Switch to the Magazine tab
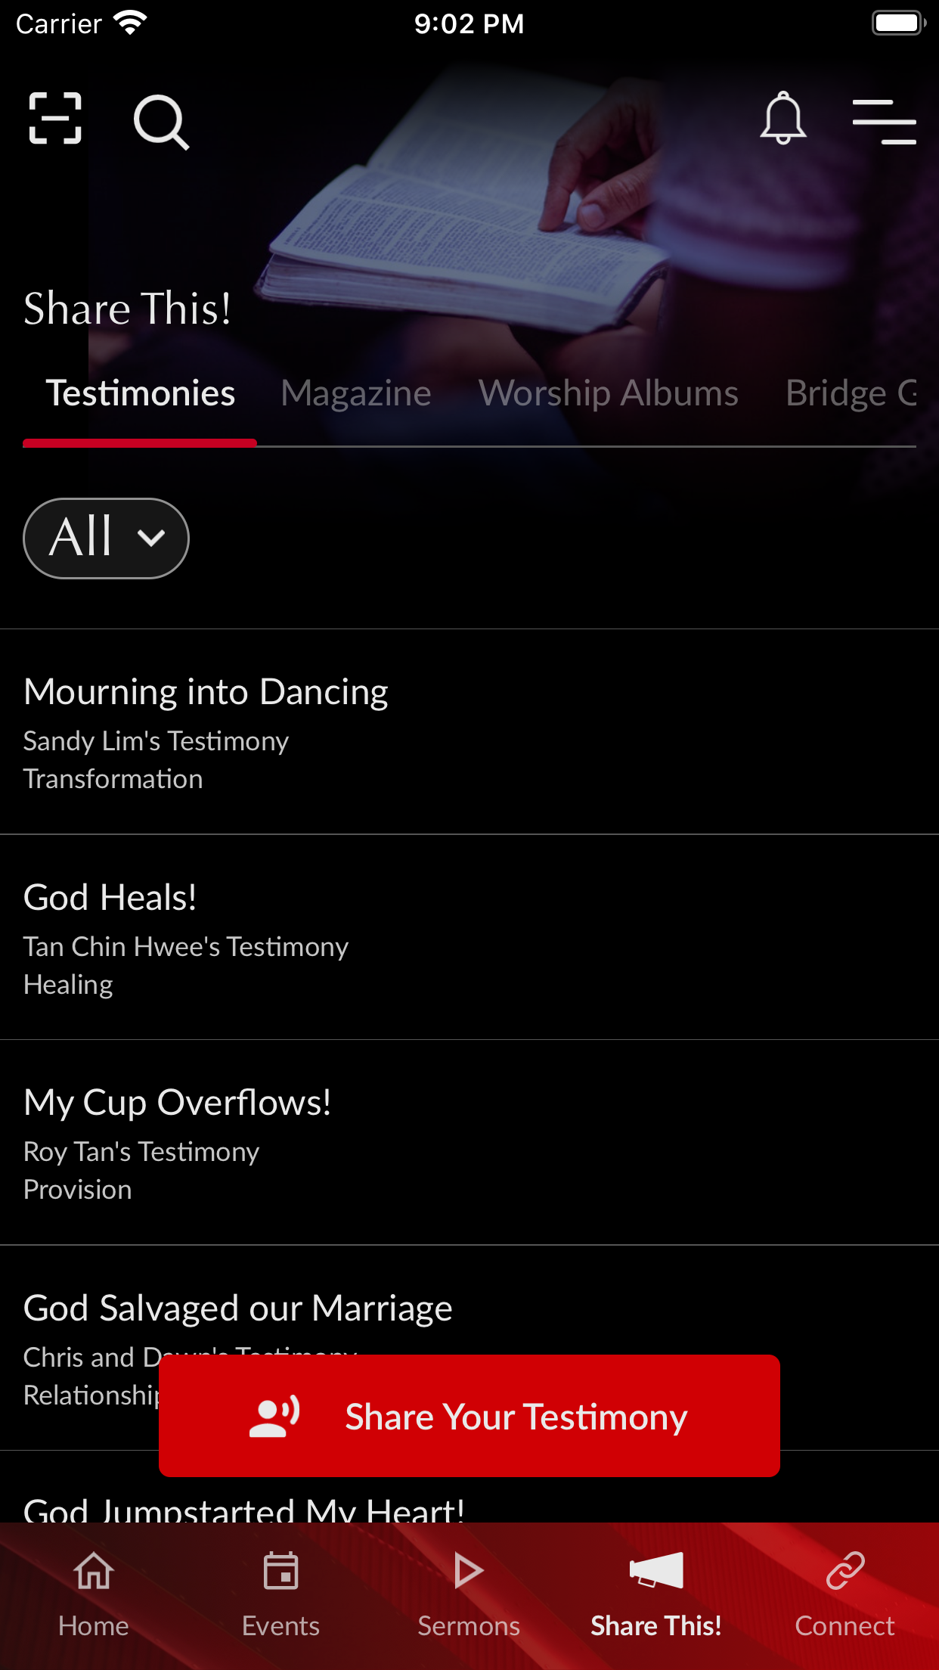 (356, 393)
